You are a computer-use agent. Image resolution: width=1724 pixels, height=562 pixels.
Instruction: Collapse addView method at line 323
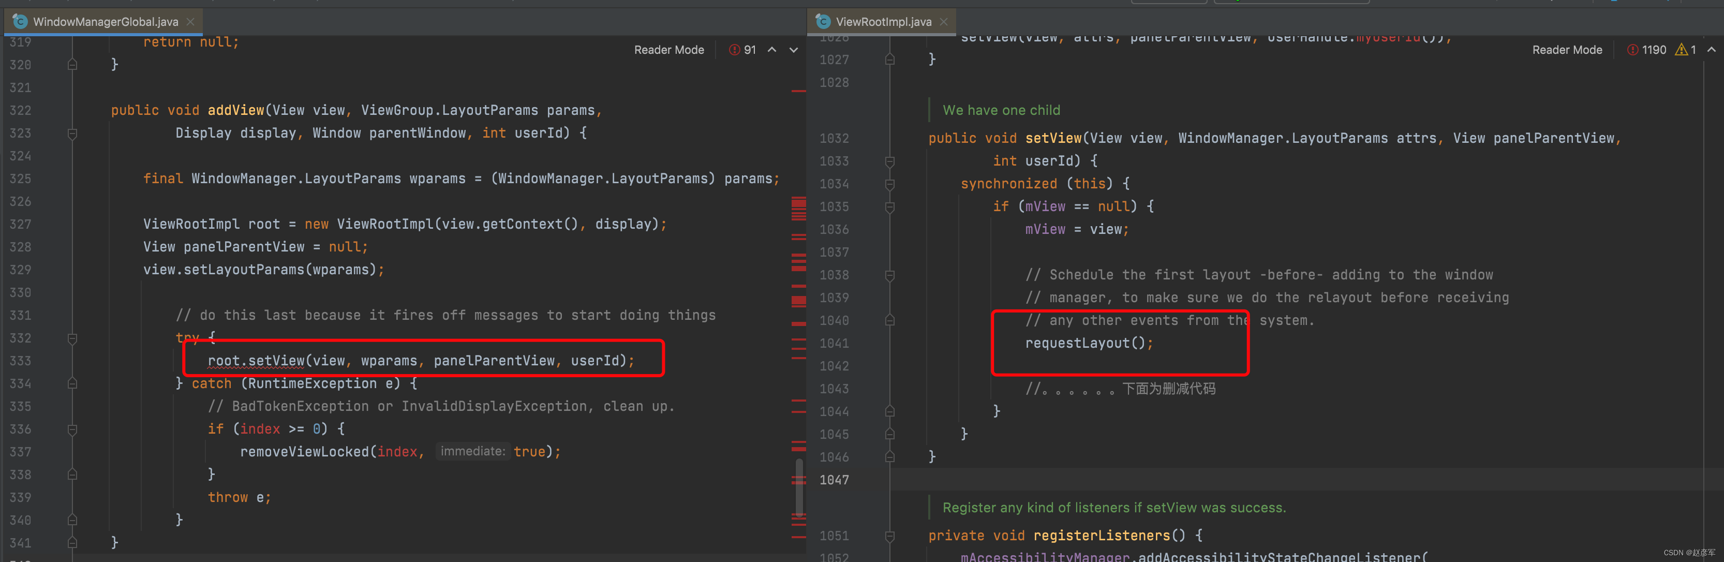pyautogui.click(x=72, y=133)
